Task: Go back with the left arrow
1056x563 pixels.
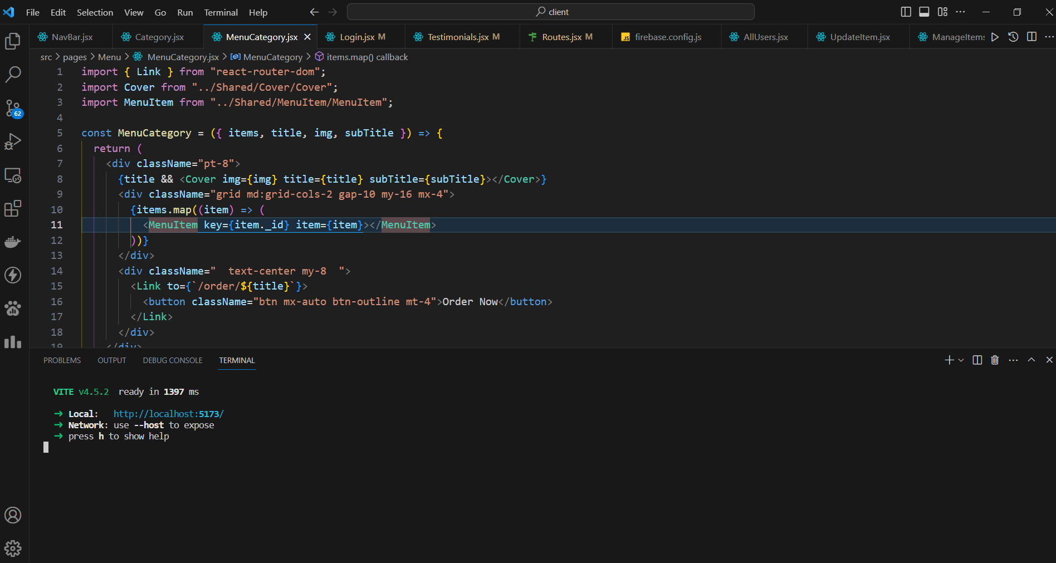Action: click(314, 12)
